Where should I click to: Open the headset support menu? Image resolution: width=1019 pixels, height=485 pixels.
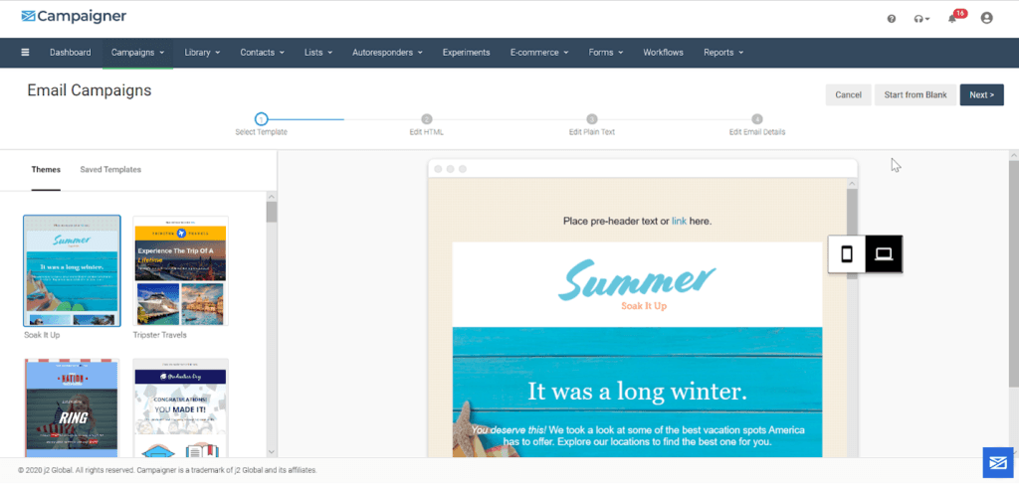tap(921, 19)
